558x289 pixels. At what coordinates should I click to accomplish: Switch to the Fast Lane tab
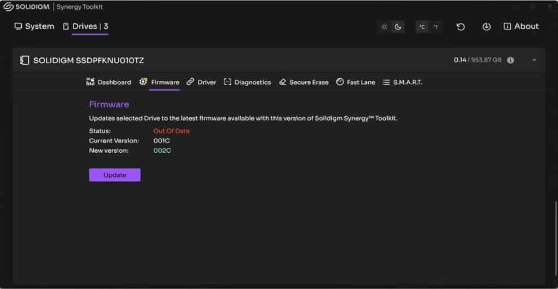[355, 82]
